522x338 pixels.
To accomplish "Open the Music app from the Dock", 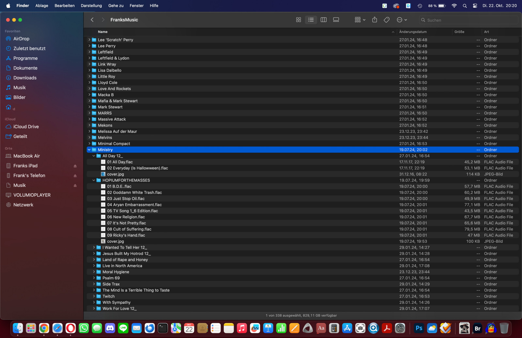I will pos(242,328).
